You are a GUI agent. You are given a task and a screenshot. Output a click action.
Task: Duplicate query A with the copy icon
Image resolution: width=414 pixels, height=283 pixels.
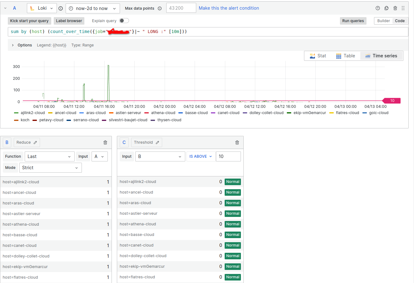pyautogui.click(x=387, y=8)
